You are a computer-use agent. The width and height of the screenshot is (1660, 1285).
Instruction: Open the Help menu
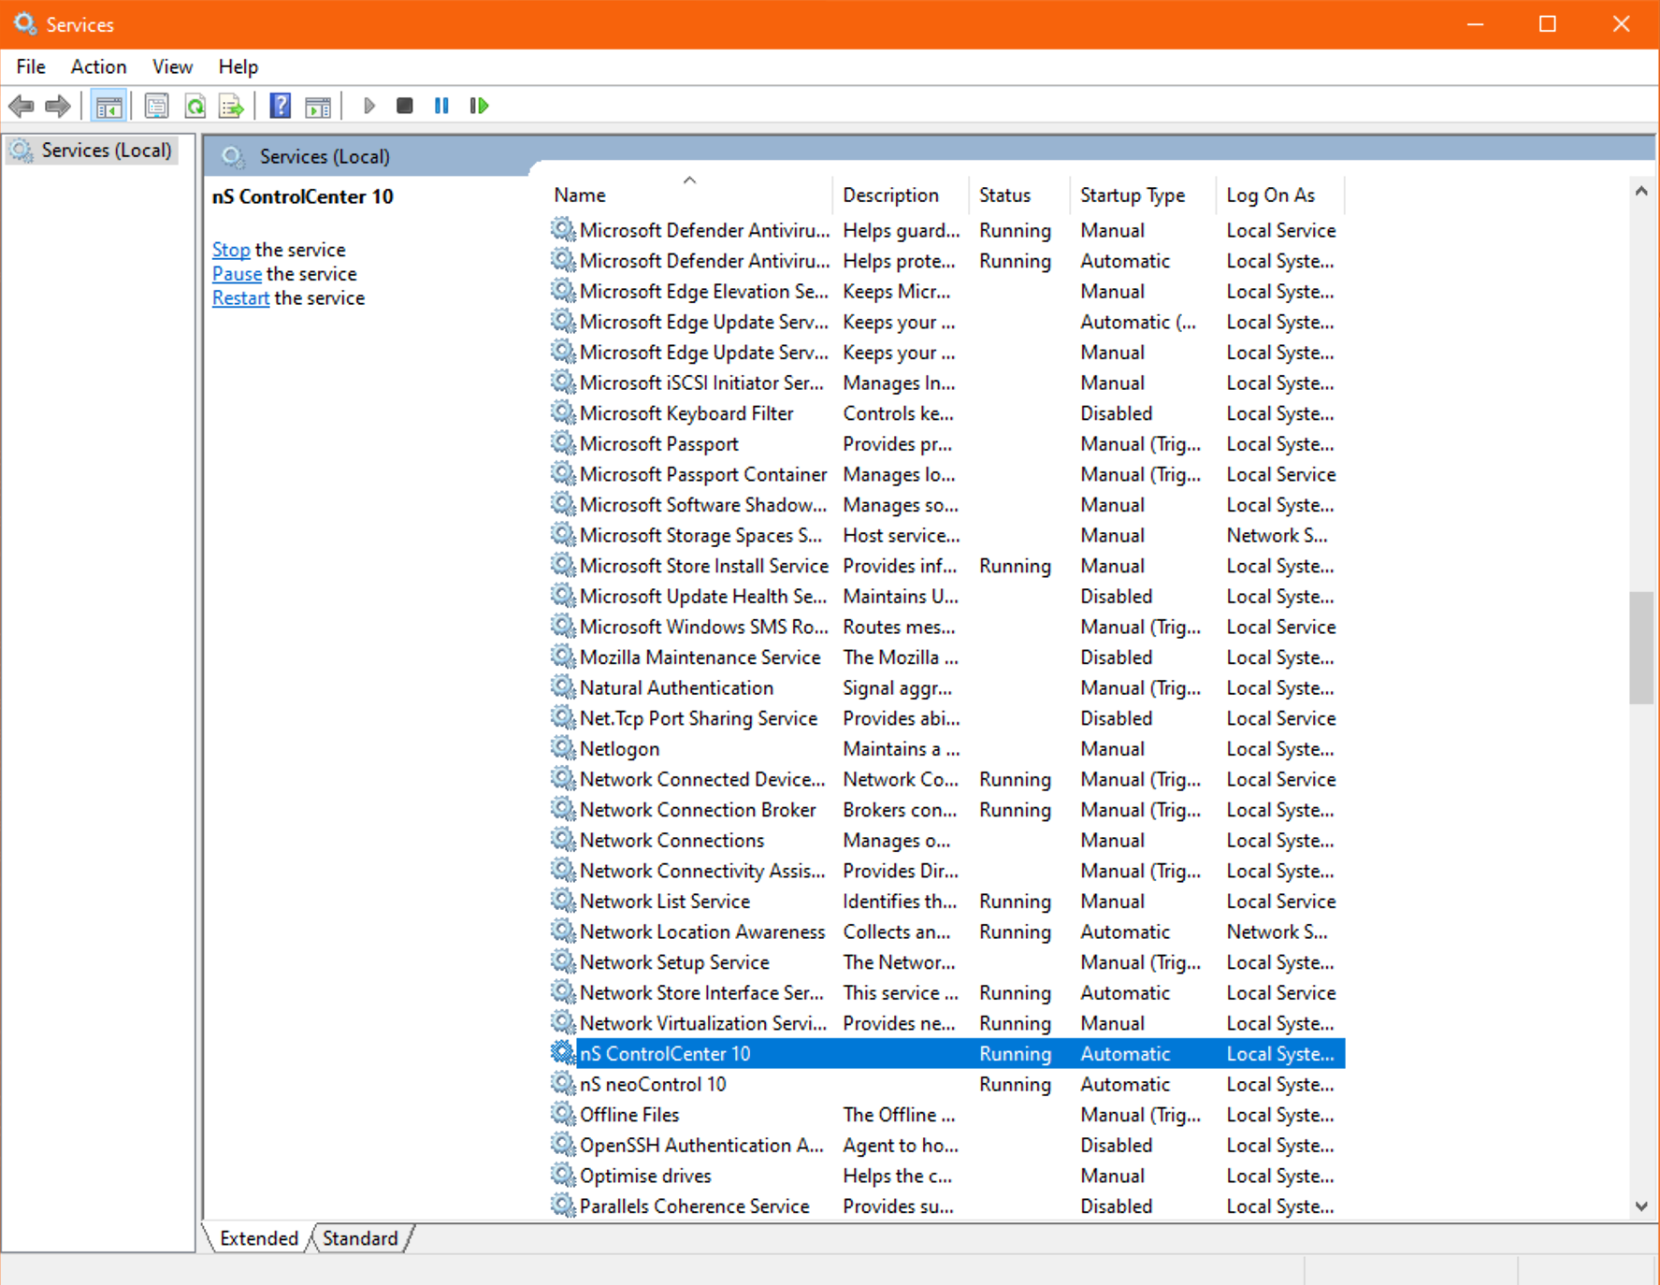[x=238, y=66]
